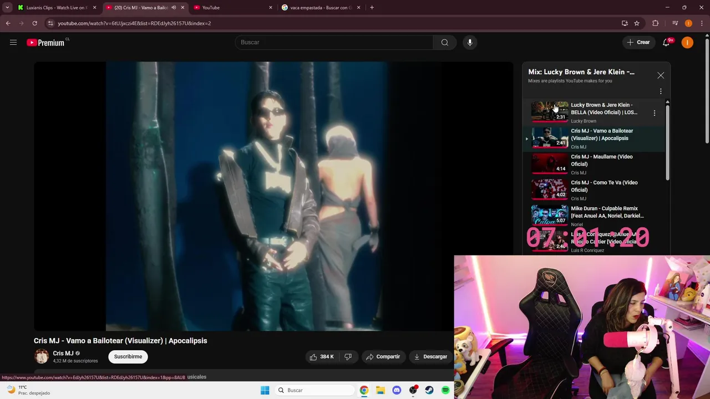This screenshot has height=399, width=710.
Task: Open Chrome extensions puzzle icon
Action: (655, 23)
